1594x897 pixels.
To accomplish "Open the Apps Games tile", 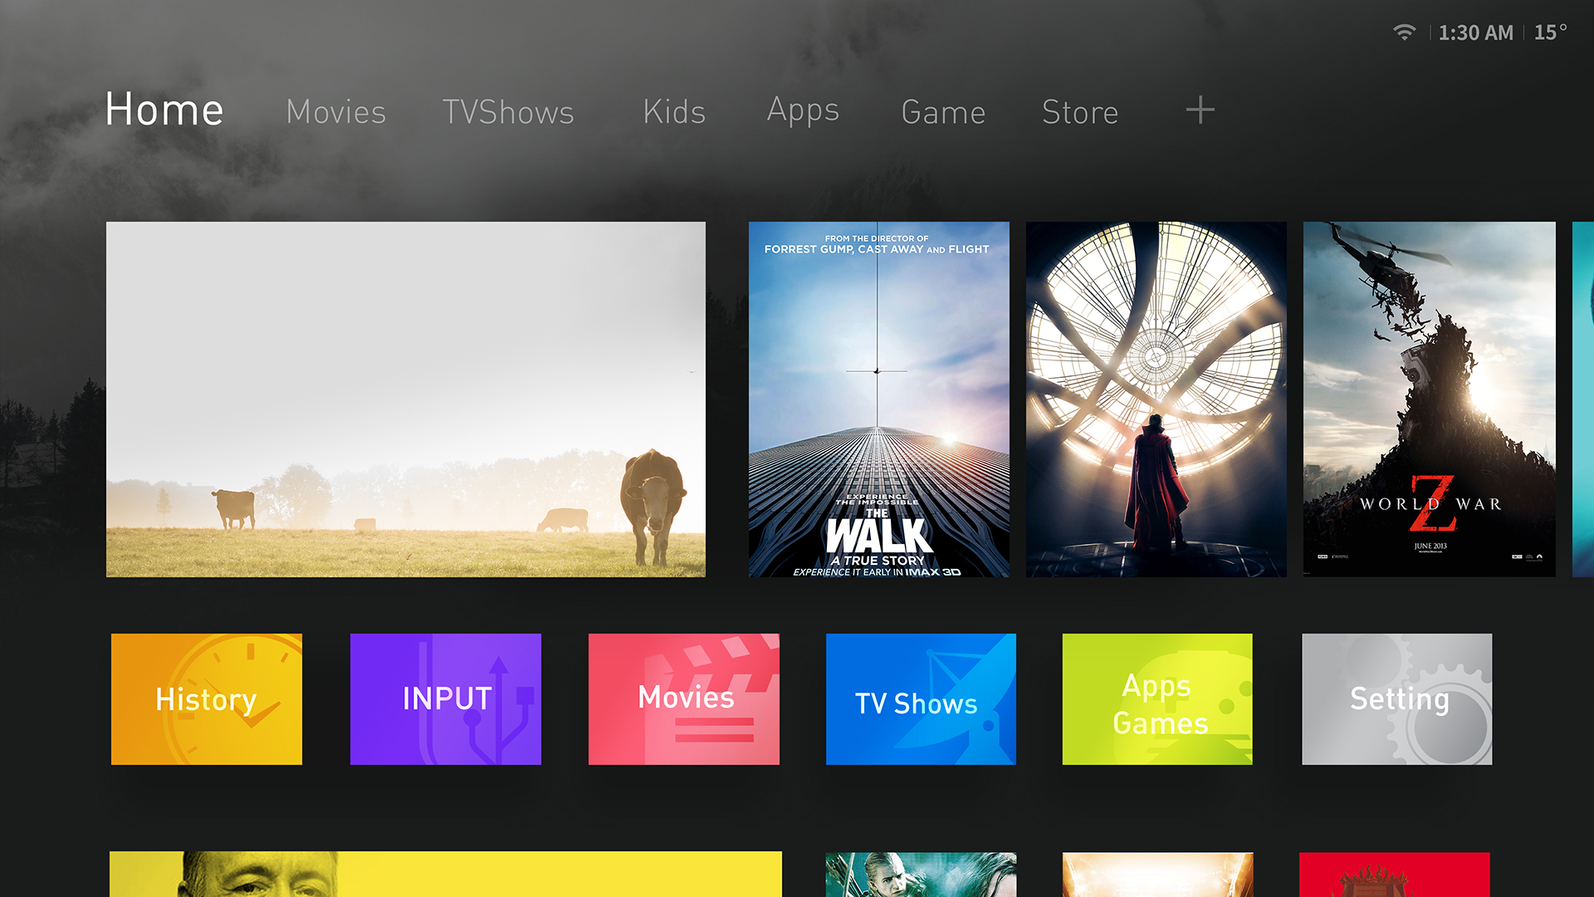I will click(1157, 698).
